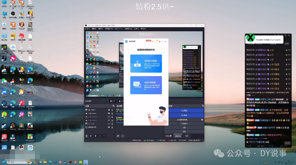Switch to 控制按钮 tab in OBS dock

click(178, 136)
